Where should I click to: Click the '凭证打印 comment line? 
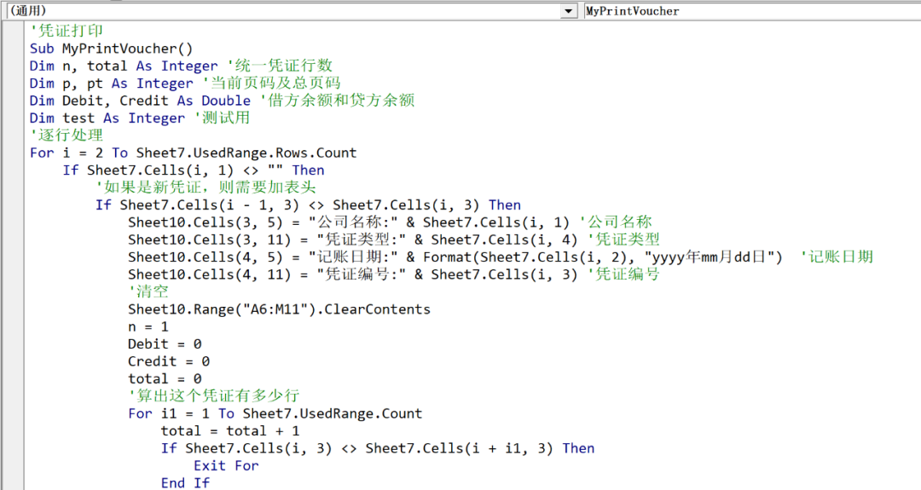click(x=67, y=31)
